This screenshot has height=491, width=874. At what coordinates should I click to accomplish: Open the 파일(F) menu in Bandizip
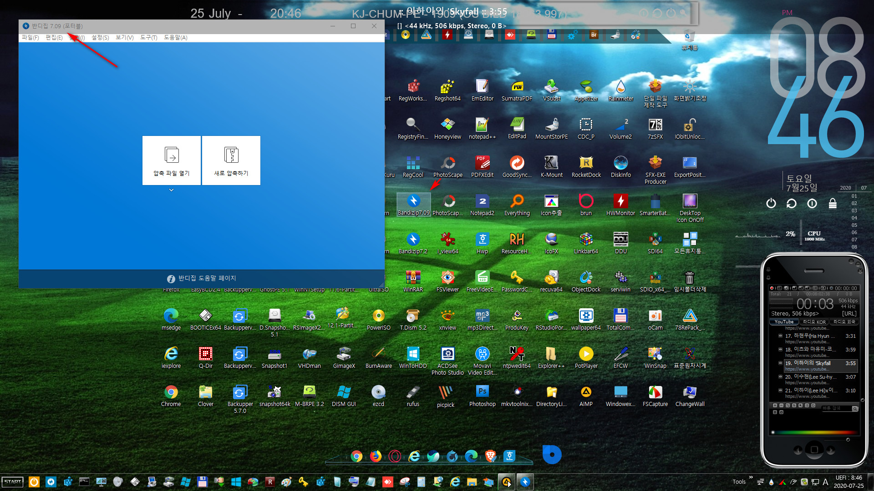pos(30,38)
